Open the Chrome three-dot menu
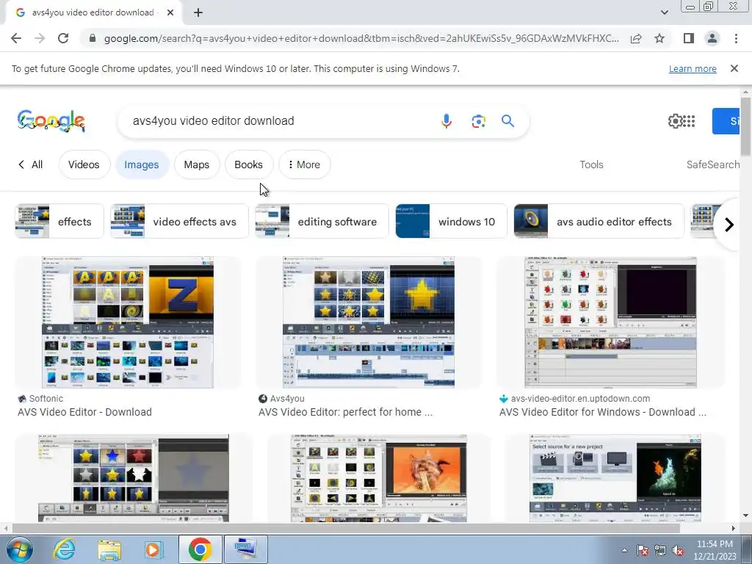Screen dimensions: 752x564 (x=736, y=38)
